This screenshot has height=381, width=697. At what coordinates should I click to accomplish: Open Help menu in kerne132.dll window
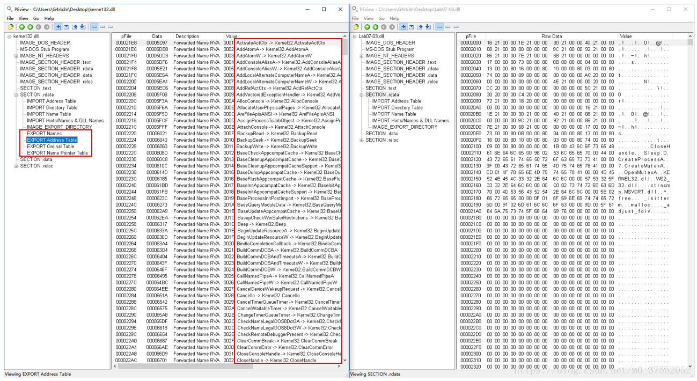49,18
